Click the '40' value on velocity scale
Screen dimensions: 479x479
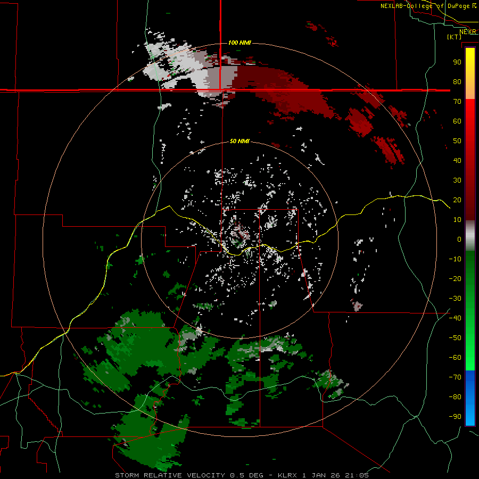(457, 161)
